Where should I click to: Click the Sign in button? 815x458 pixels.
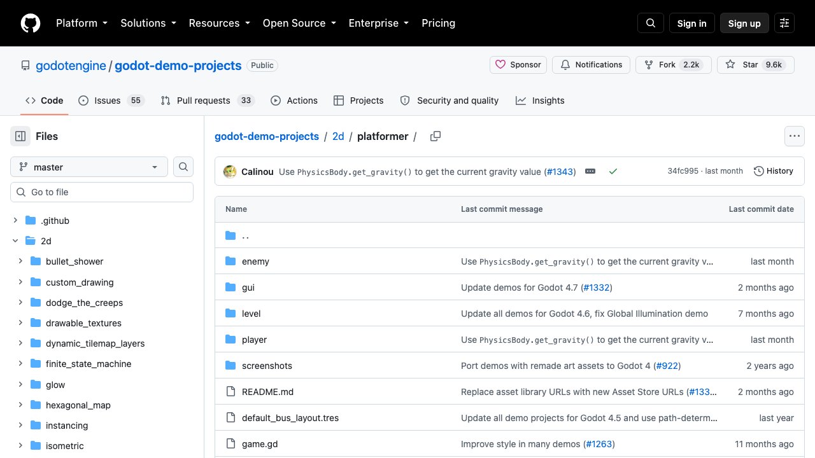(692, 23)
